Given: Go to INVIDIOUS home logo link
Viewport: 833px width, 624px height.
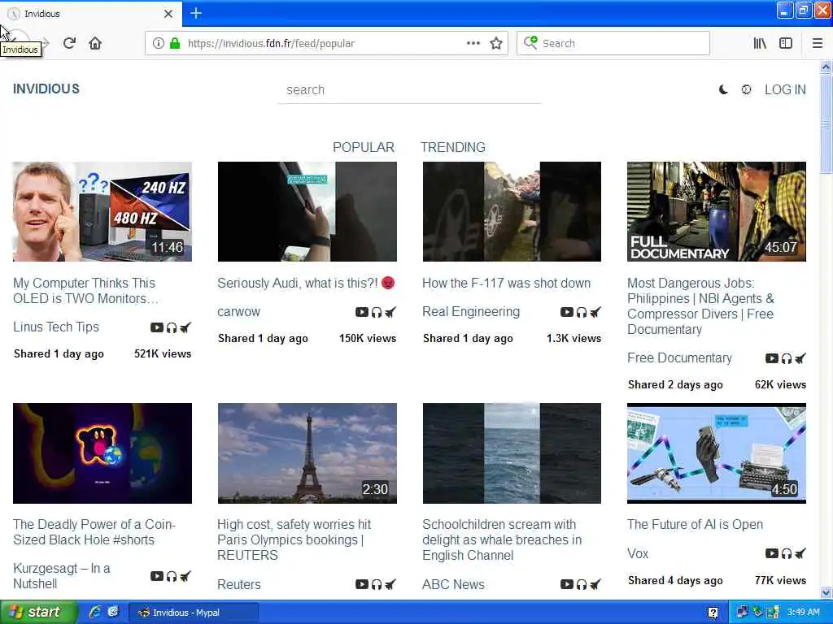Looking at the screenshot, I should point(46,89).
